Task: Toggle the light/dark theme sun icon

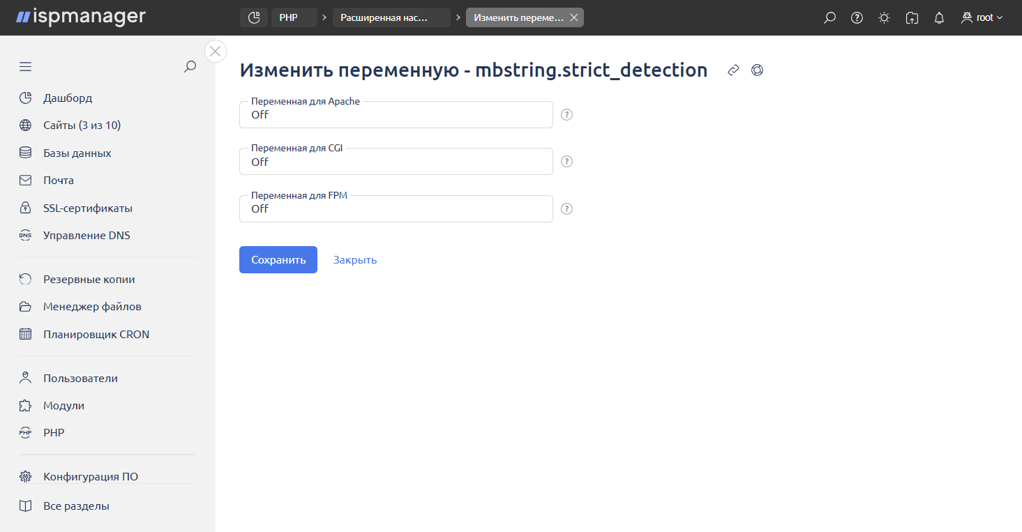Action: click(x=884, y=18)
